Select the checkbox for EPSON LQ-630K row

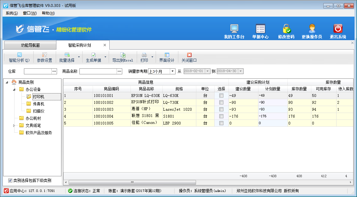[x=222, y=95]
